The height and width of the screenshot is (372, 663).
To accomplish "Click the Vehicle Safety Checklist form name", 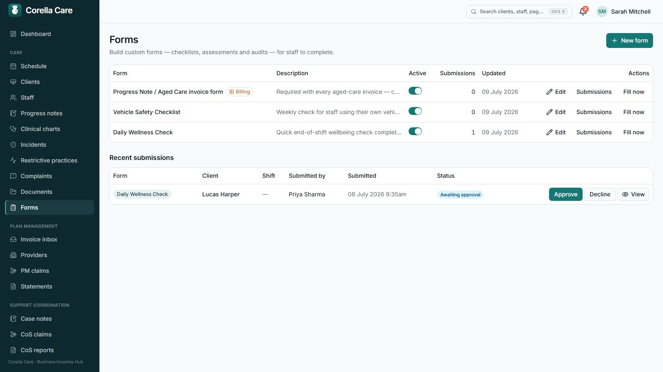I will point(147,112).
